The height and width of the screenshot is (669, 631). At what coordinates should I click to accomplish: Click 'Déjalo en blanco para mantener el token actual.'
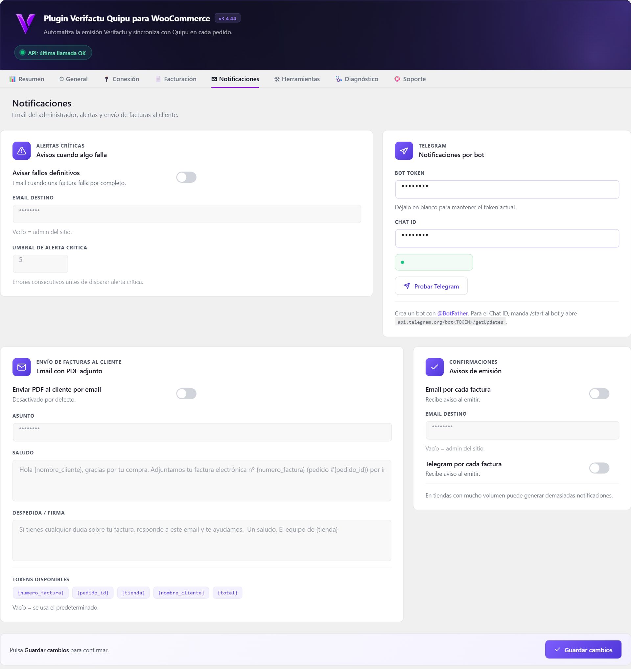pos(455,207)
